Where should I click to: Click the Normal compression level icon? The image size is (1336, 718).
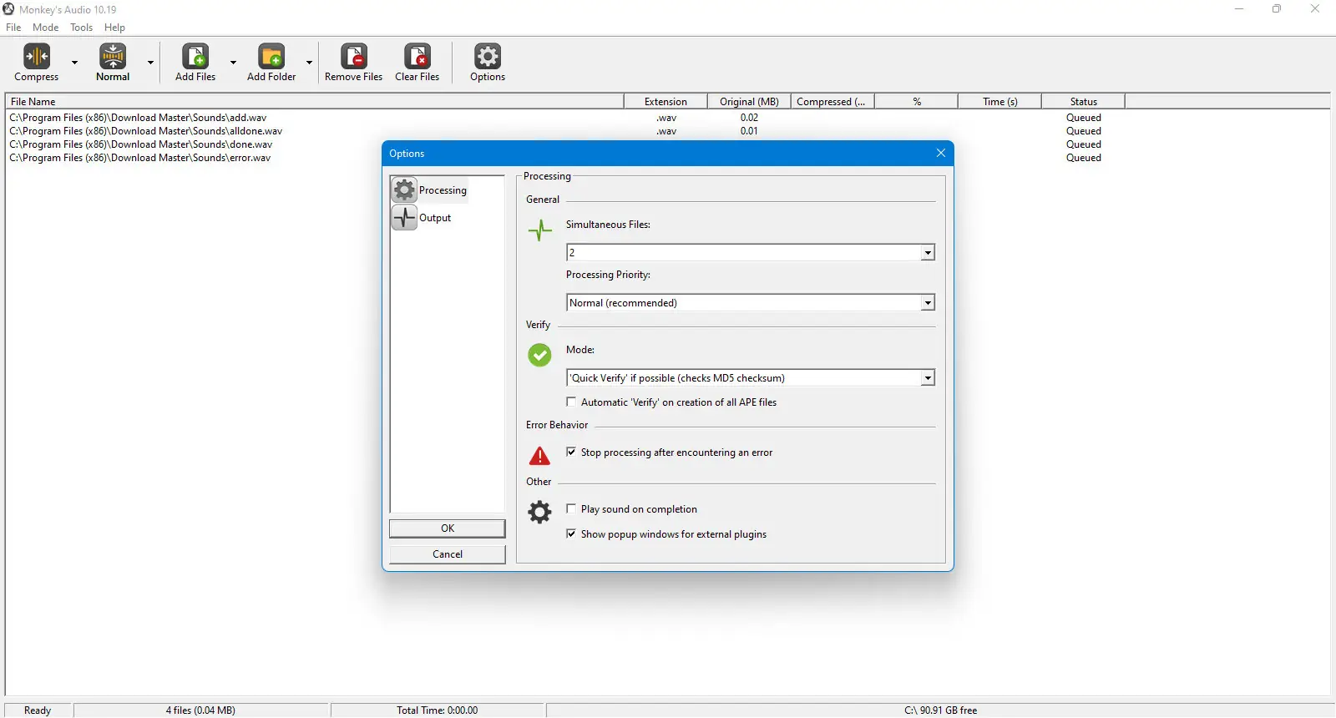click(113, 57)
